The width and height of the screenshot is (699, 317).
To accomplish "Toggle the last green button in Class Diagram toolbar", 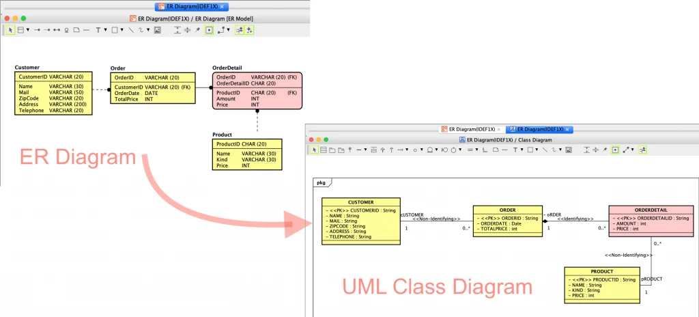I will click(x=642, y=150).
